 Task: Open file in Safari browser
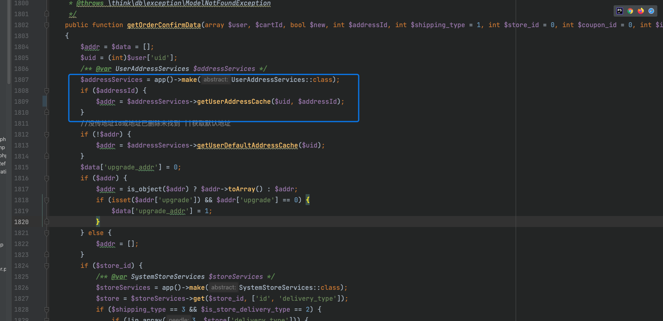coord(651,11)
